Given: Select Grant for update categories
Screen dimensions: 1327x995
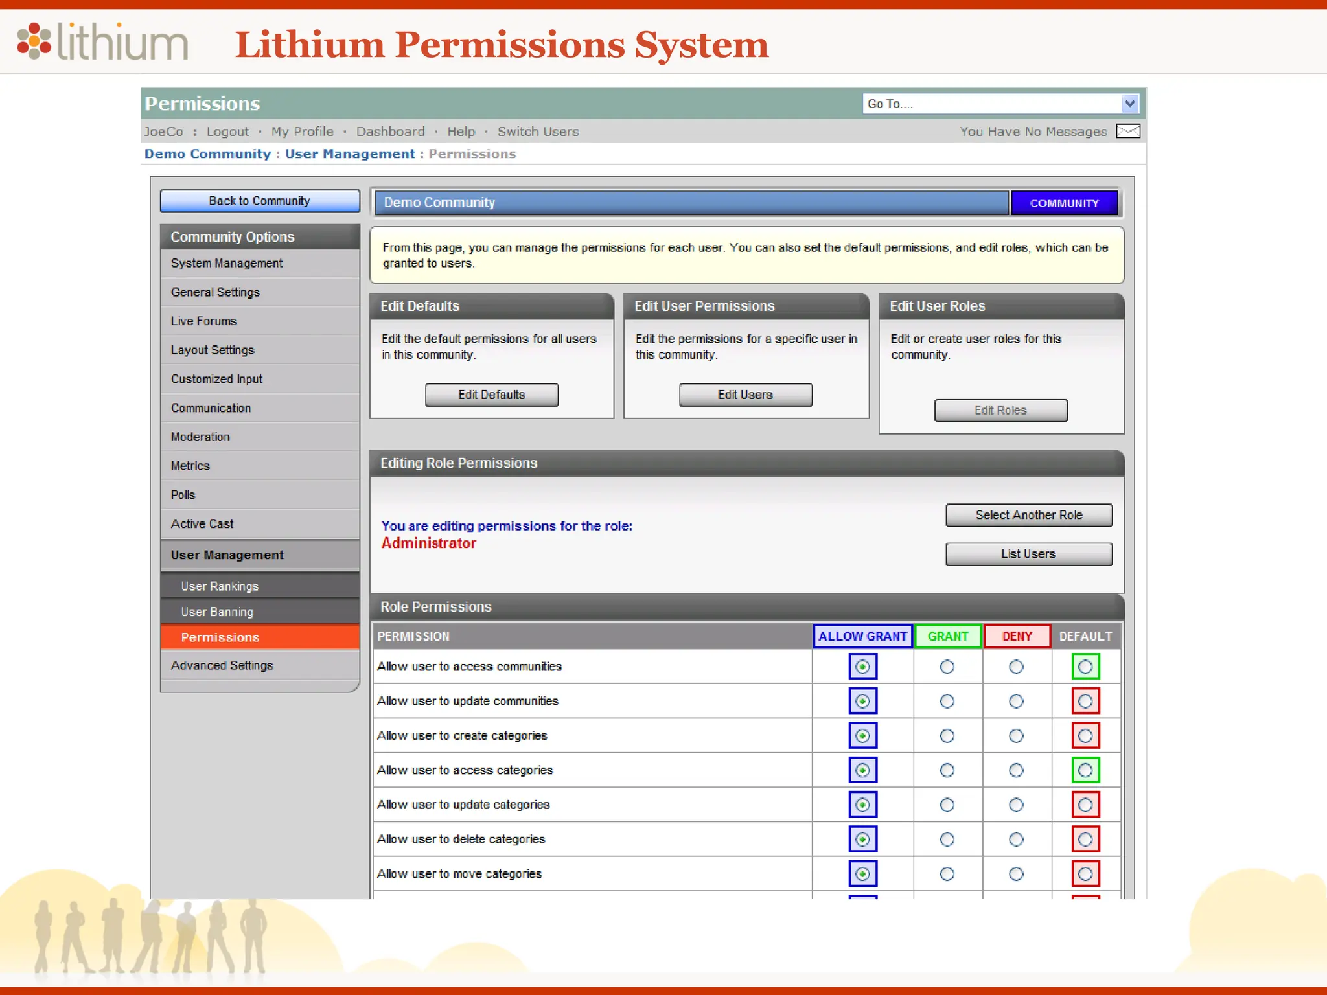Looking at the screenshot, I should click(947, 805).
